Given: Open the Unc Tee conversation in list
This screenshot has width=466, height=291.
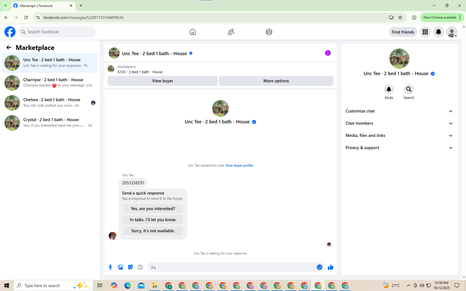Looking at the screenshot, I should pyautogui.click(x=50, y=63).
